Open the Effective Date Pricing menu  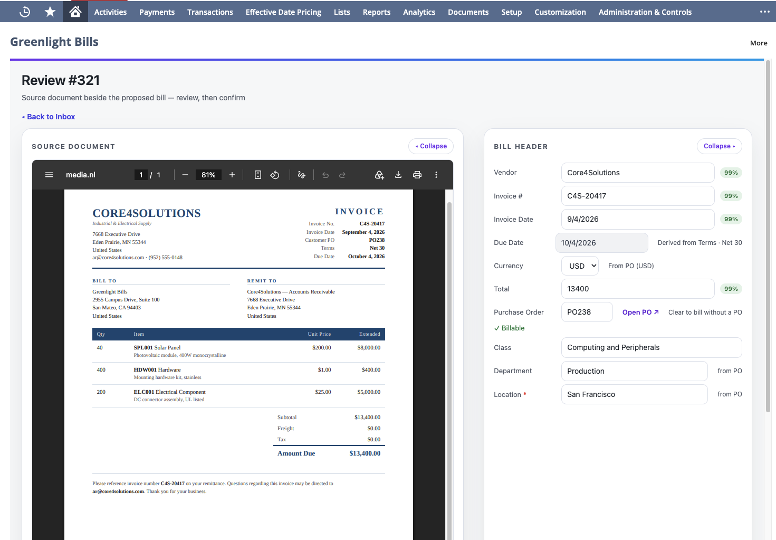click(x=283, y=12)
